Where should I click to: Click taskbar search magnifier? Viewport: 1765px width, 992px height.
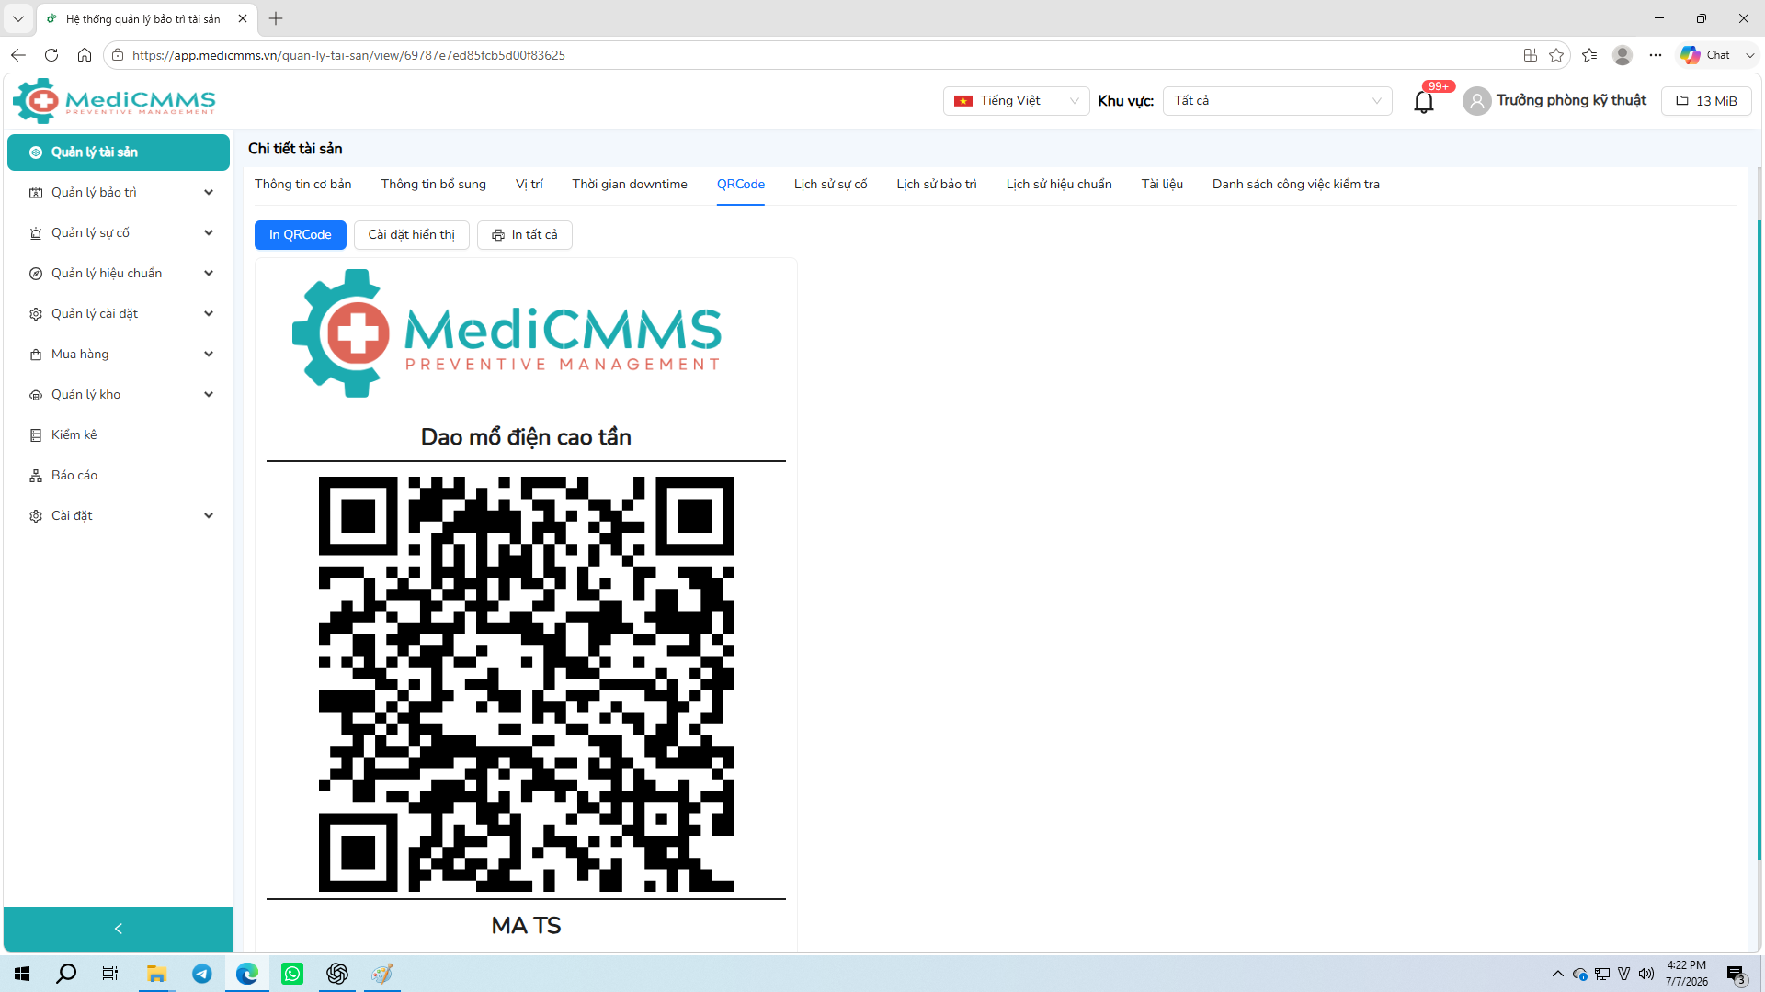66,974
